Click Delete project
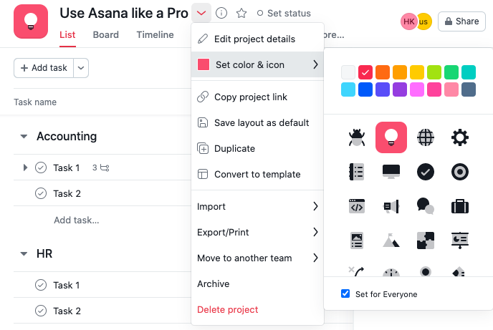This screenshot has height=330, width=493. (x=227, y=309)
